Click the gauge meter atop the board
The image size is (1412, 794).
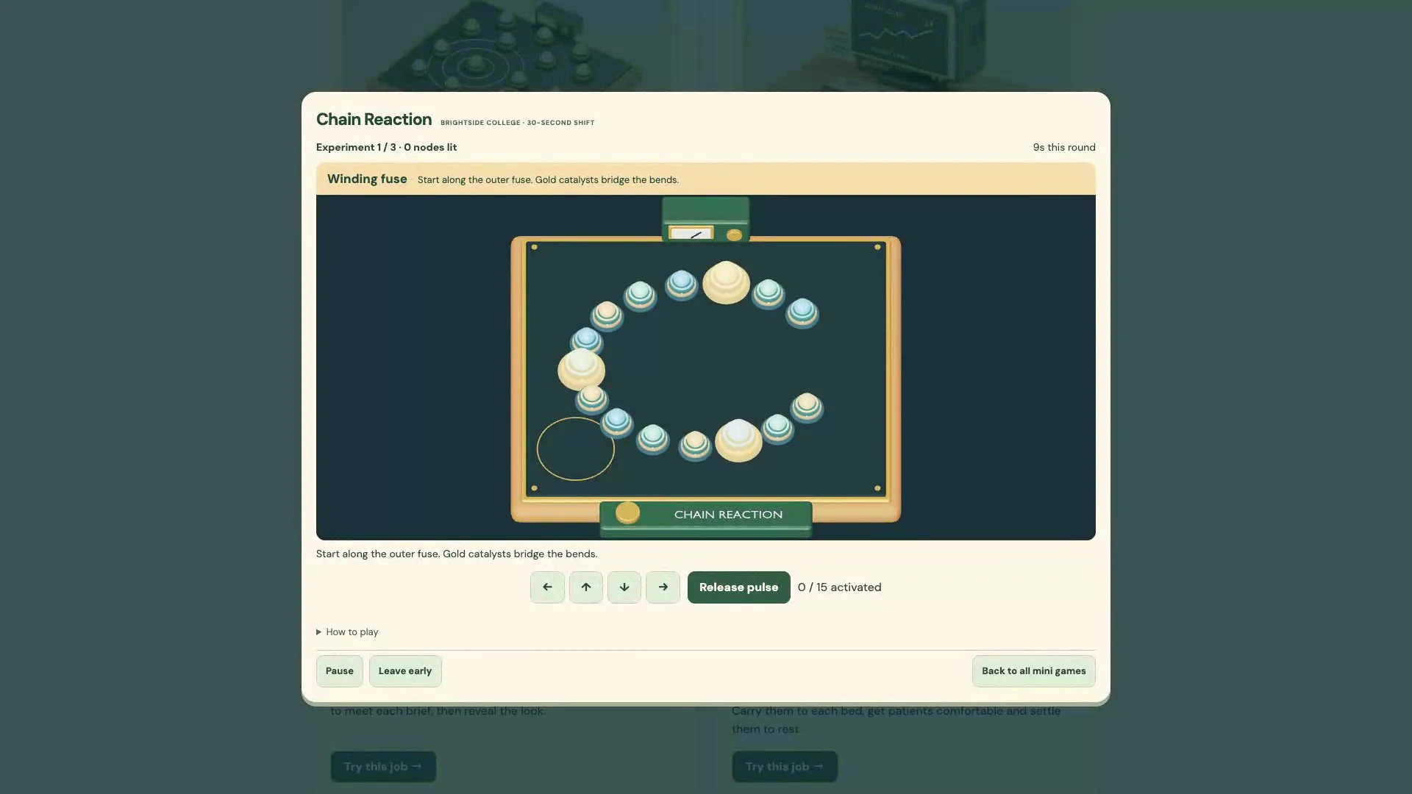point(691,234)
